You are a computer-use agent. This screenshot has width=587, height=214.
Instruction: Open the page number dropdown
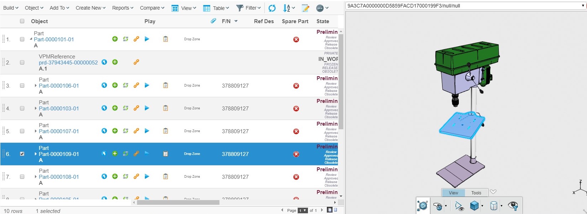(303, 210)
